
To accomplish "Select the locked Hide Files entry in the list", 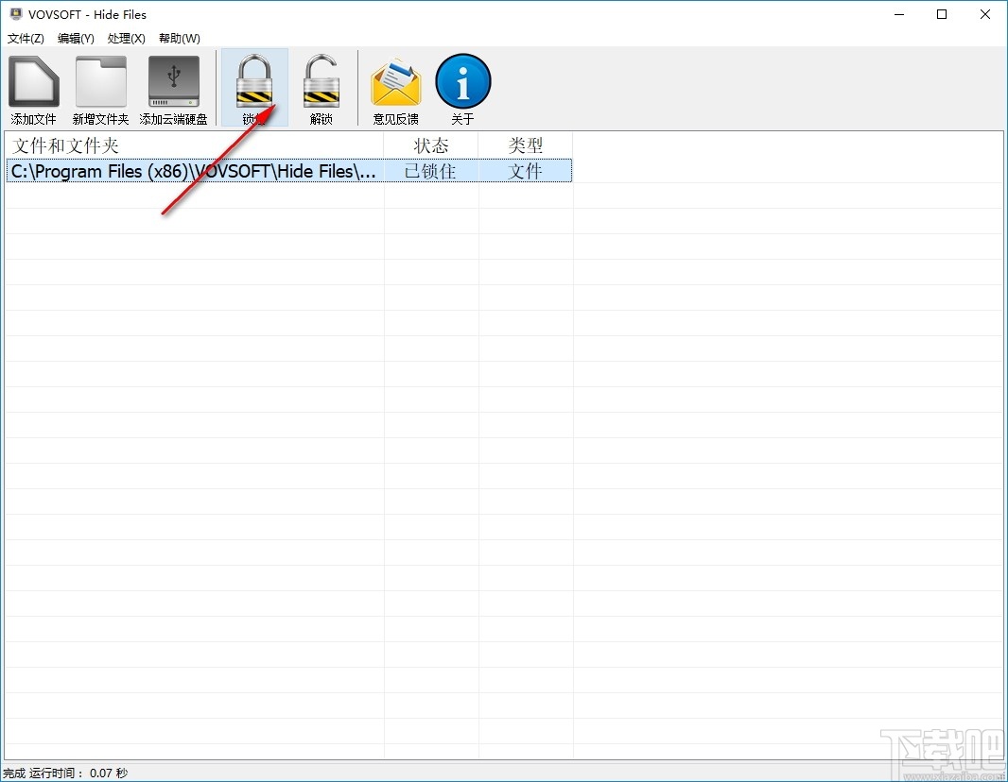I will (x=189, y=171).
